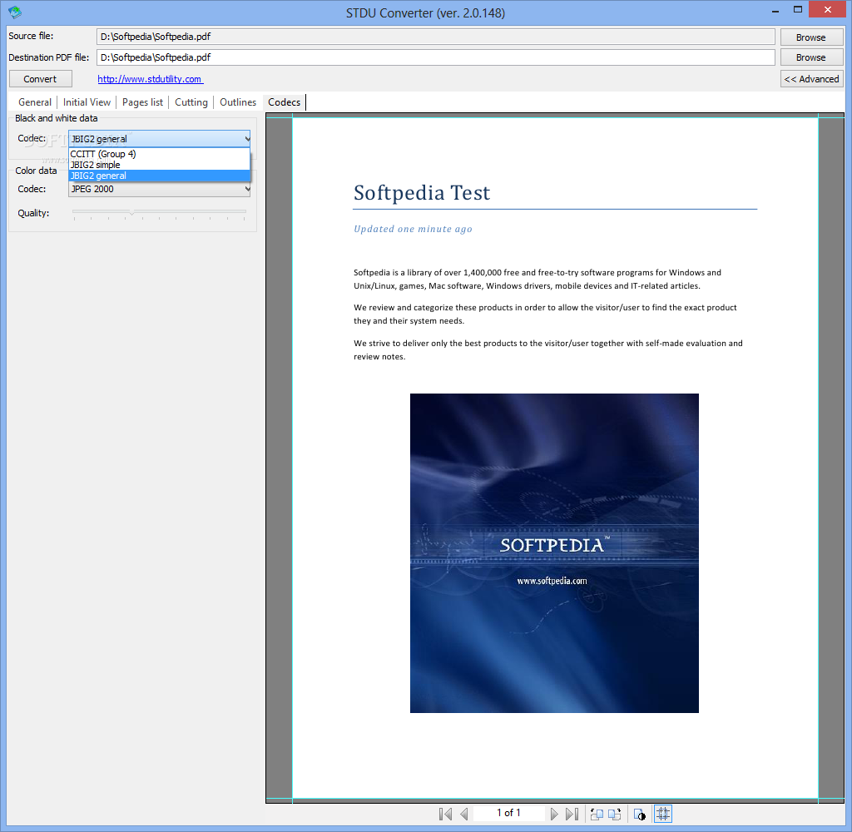Click the Source file path field

(436, 37)
